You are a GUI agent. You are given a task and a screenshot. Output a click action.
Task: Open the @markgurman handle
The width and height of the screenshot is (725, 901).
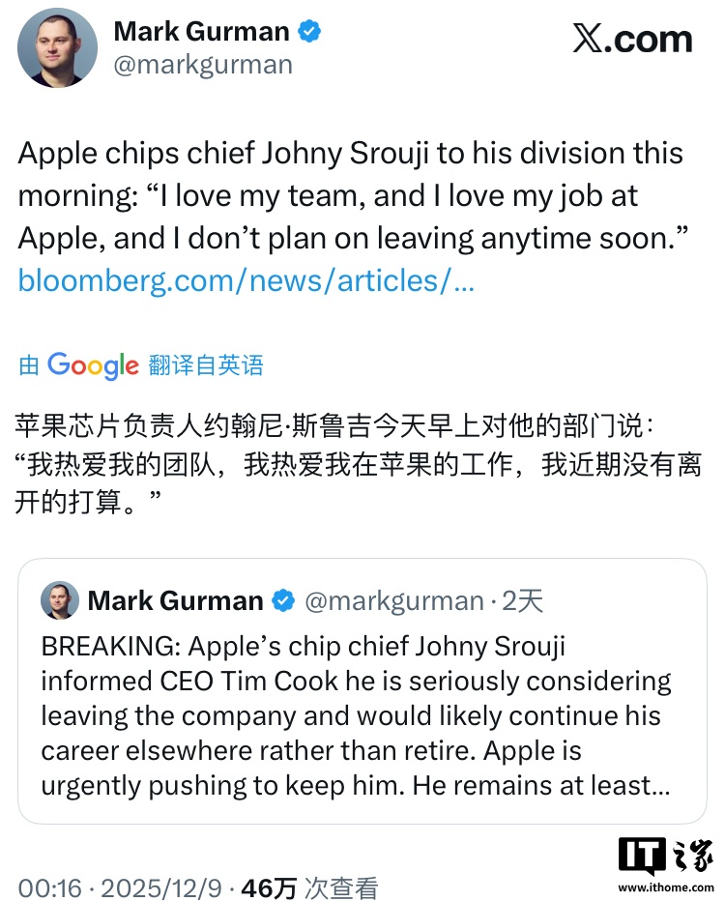pos(203,65)
